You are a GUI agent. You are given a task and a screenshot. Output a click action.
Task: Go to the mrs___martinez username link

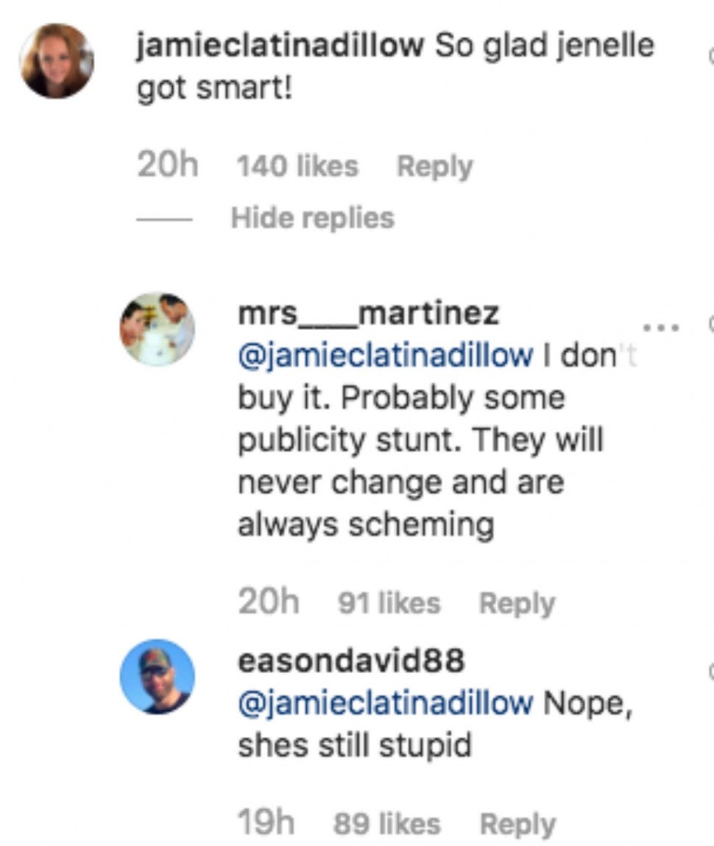368,314
